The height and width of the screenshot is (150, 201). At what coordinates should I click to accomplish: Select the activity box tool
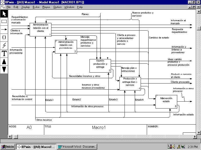pos(4,21)
